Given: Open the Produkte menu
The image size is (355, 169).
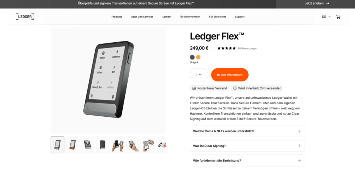Looking at the screenshot, I should 117,17.
